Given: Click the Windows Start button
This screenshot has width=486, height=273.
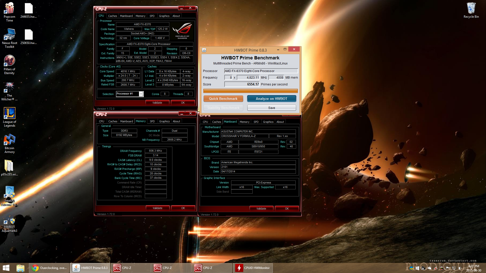Looking at the screenshot, I should click(x=6, y=268).
